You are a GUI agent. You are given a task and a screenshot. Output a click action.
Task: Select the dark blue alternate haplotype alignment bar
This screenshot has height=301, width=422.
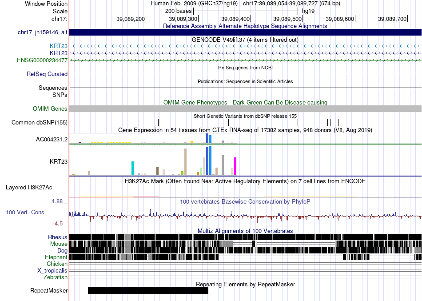tap(246, 32)
